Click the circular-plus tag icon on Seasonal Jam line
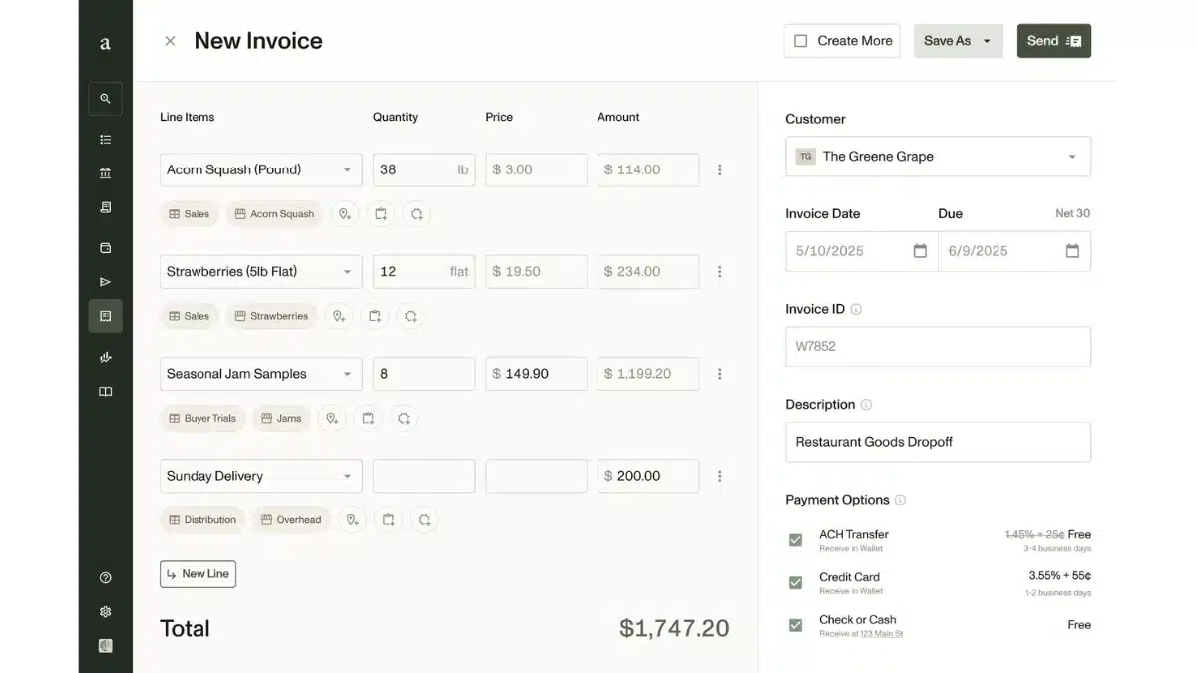The height and width of the screenshot is (673, 1197). [404, 419]
